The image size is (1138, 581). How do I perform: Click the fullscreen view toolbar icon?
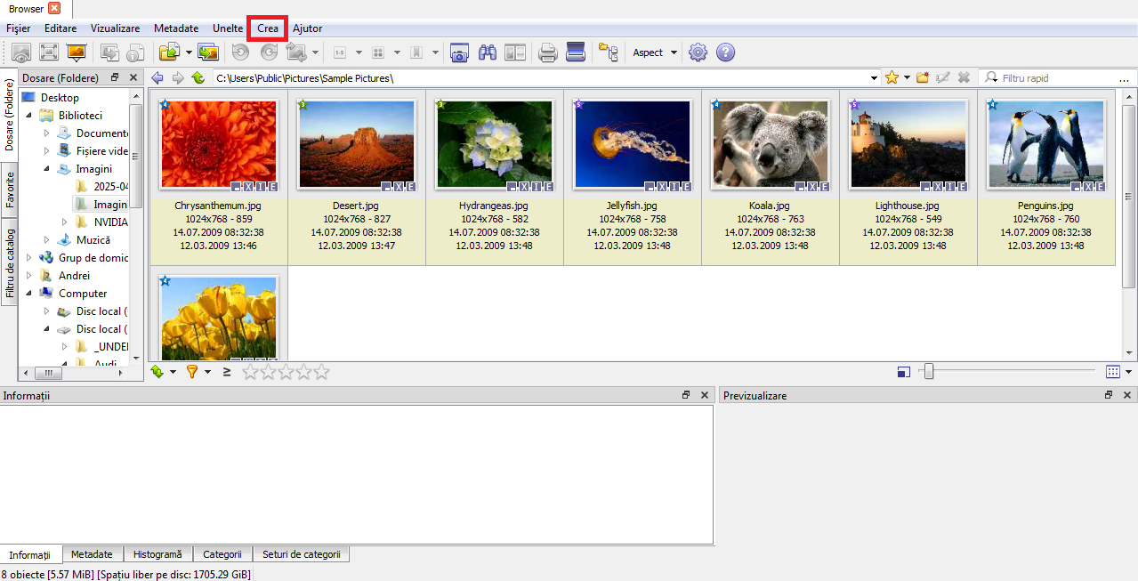(x=48, y=52)
